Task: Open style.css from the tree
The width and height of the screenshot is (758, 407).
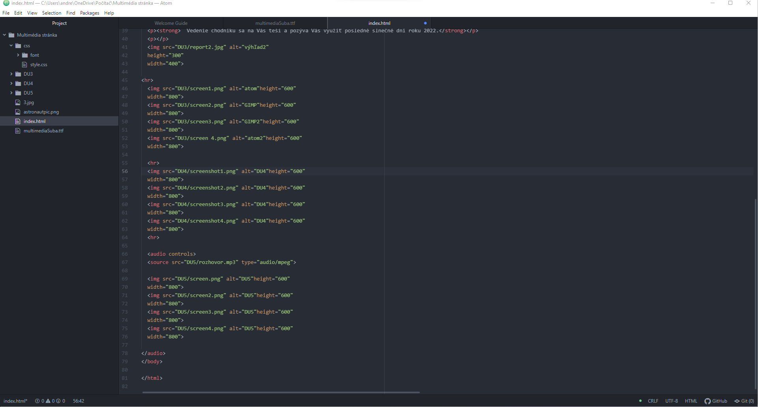Action: coord(39,65)
